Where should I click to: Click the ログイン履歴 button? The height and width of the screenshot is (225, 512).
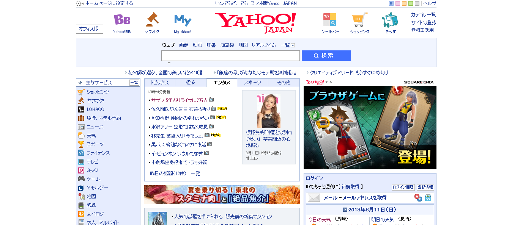pyautogui.click(x=403, y=187)
